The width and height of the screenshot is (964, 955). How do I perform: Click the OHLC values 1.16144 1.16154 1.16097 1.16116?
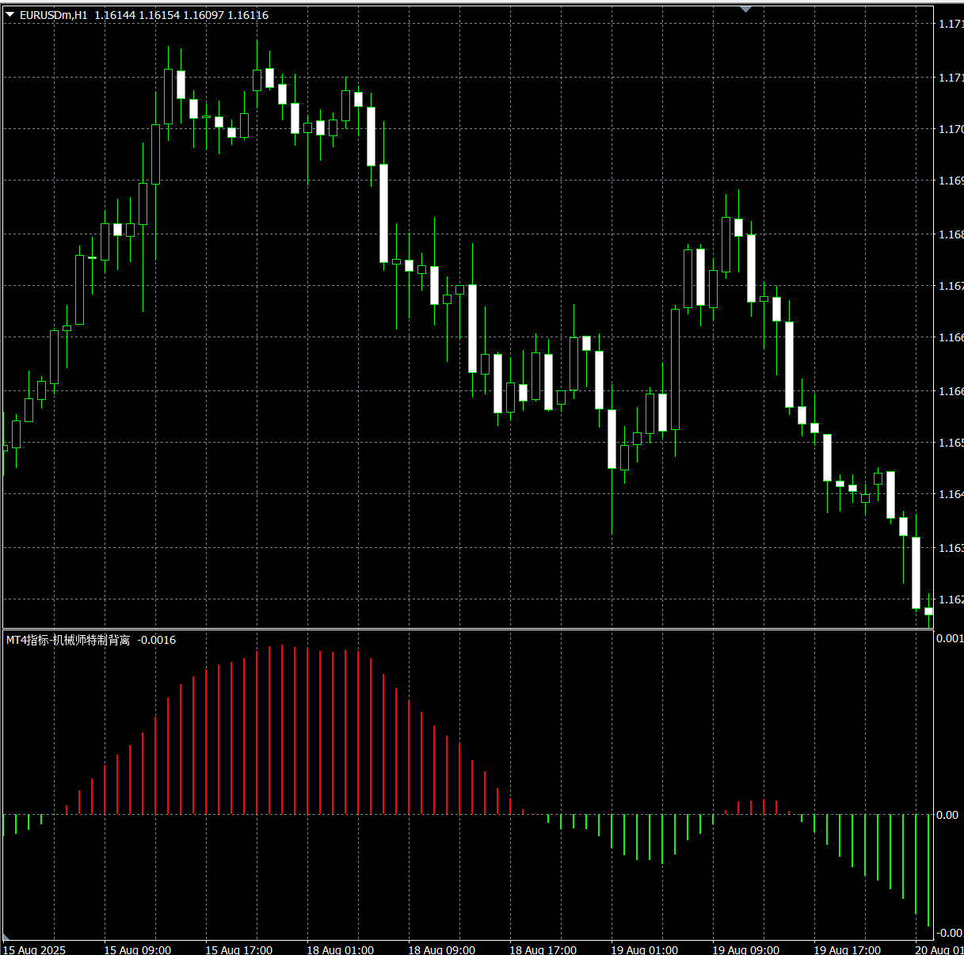click(181, 15)
